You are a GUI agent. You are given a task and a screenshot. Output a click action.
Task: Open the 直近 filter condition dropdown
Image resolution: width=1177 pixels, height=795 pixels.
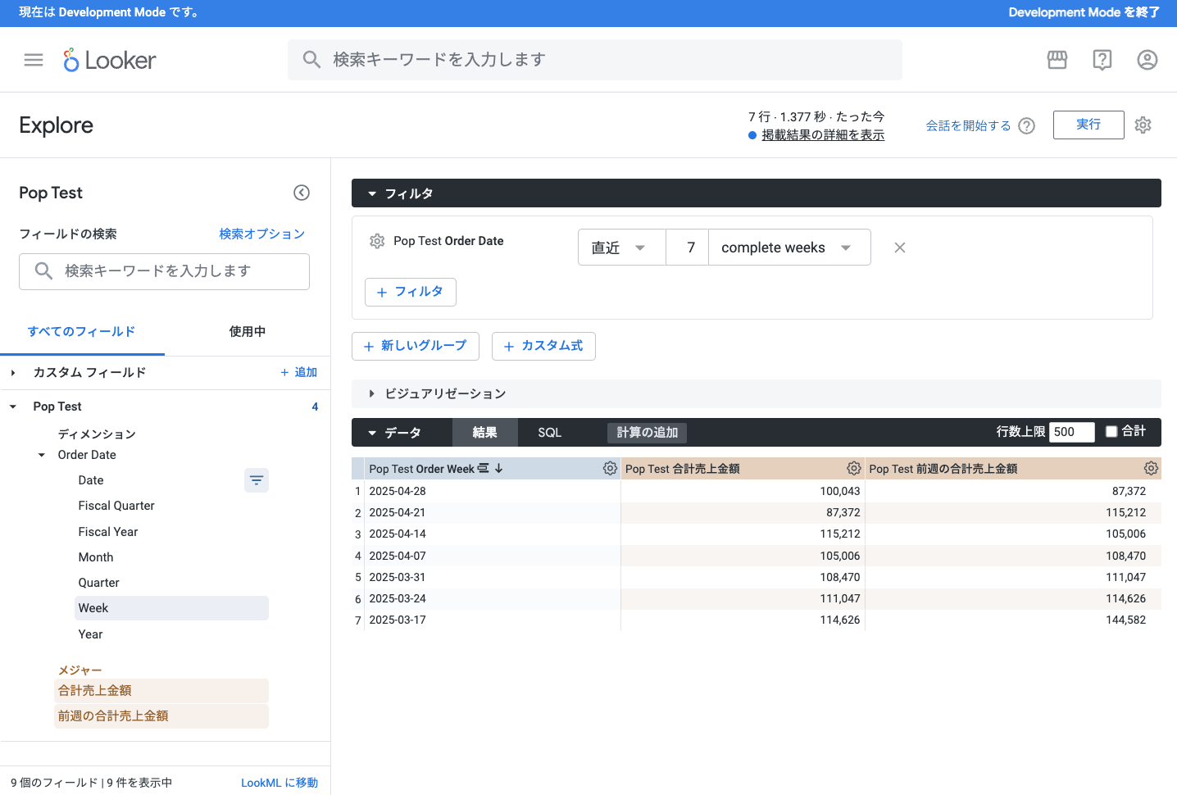pos(620,248)
